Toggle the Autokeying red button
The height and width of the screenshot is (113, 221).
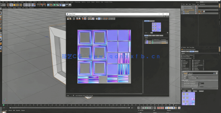click(161, 108)
